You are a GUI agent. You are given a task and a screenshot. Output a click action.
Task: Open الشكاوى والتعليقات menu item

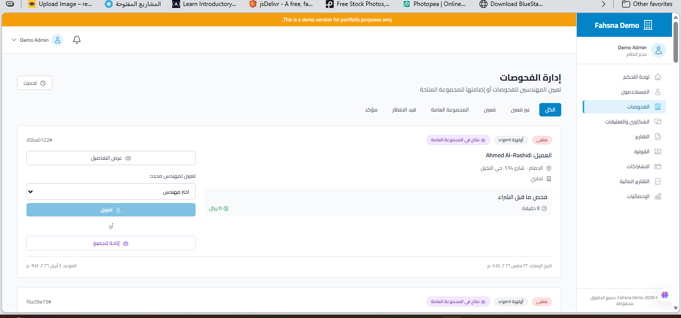[624, 122]
